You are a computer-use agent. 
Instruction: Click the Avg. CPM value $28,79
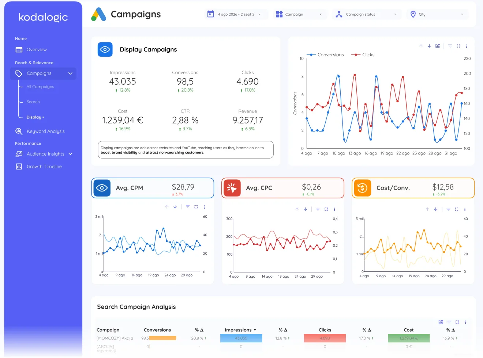183,187
